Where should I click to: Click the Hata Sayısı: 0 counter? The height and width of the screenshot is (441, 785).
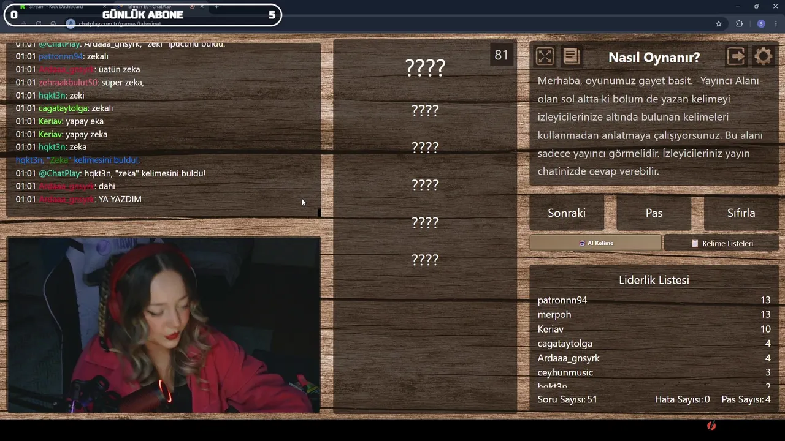point(682,399)
